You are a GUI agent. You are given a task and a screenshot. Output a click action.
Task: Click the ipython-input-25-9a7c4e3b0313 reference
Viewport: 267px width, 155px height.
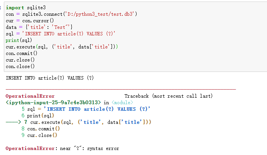pyautogui.click(x=53, y=103)
